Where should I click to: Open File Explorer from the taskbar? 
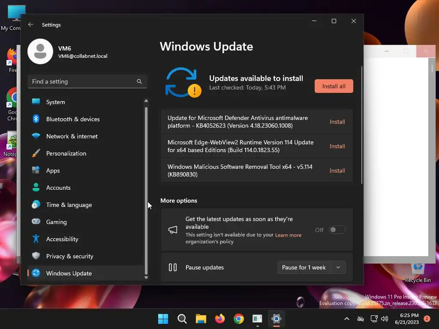[201, 319]
